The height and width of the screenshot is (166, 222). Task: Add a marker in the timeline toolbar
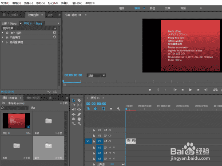click(x=111, y=109)
